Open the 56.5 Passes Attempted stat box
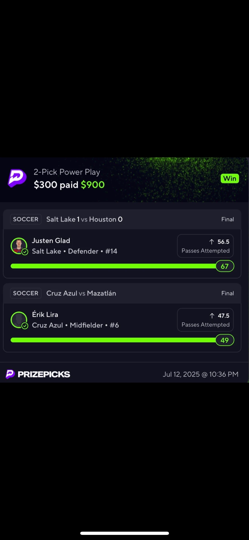 point(205,246)
